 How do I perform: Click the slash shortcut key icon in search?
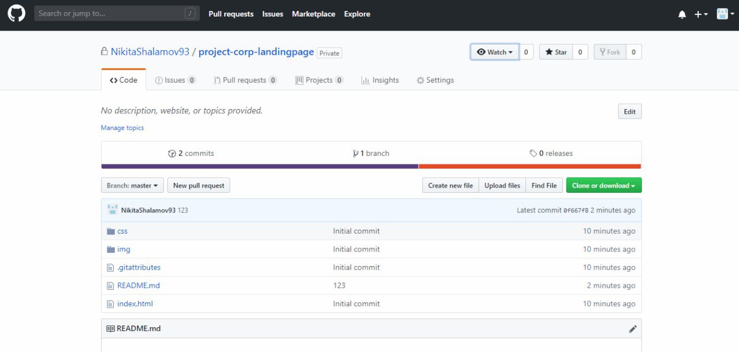(190, 13)
